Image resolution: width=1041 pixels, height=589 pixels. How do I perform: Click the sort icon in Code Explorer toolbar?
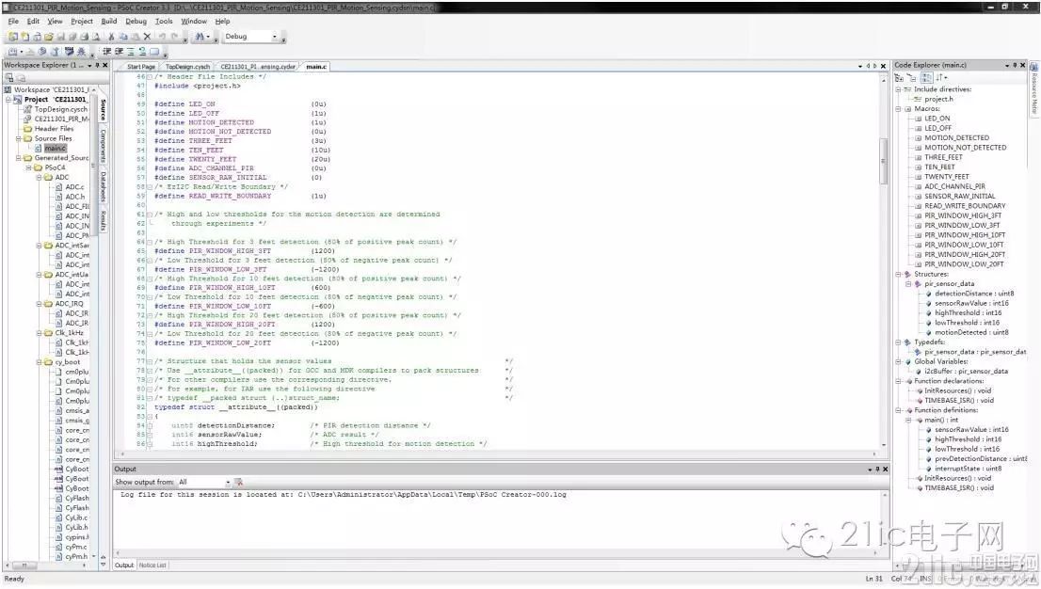[939, 78]
